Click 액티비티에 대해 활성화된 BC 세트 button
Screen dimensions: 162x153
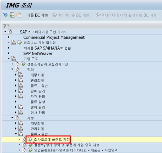pos(126,15)
